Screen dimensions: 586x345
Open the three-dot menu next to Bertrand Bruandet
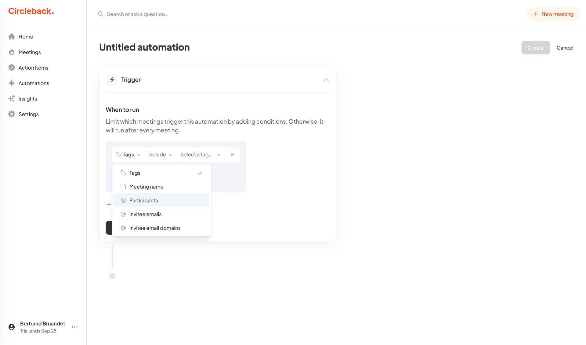[x=74, y=327]
